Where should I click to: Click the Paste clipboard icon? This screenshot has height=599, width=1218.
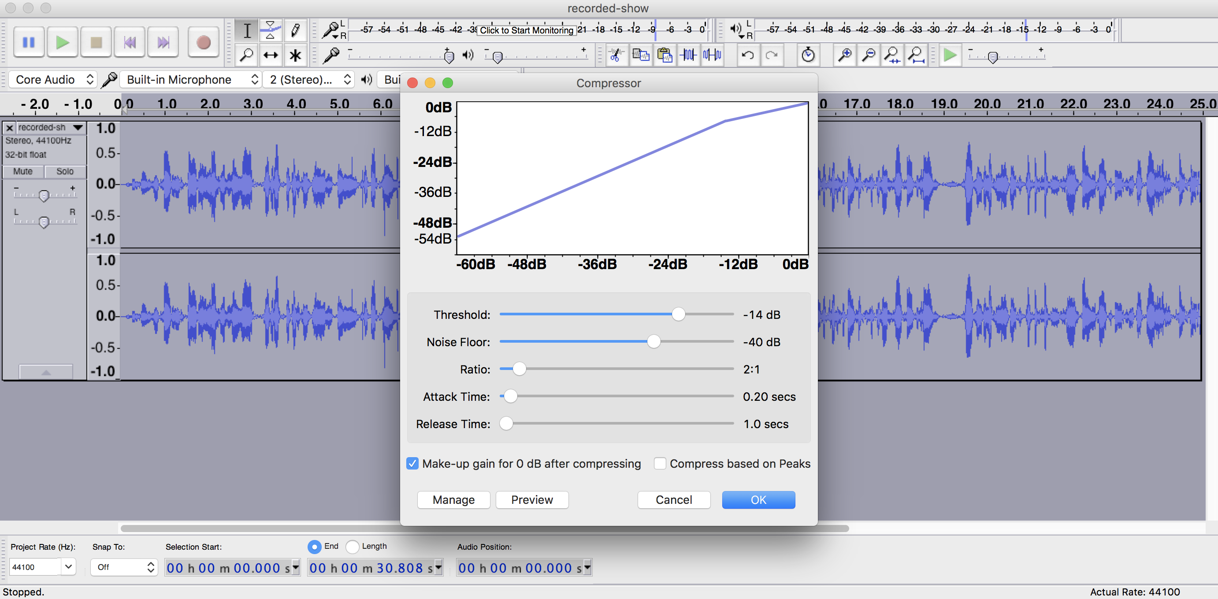(665, 55)
